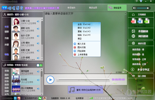This screenshot has height=100, width=155.
Task: Preview 四小天鹅舞曲 music with speaker icon
Action: (38, 89)
